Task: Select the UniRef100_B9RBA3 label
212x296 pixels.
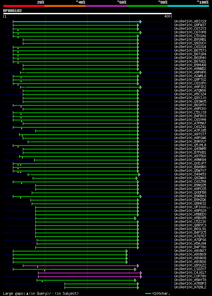Action: pyautogui.click(x=190, y=196)
